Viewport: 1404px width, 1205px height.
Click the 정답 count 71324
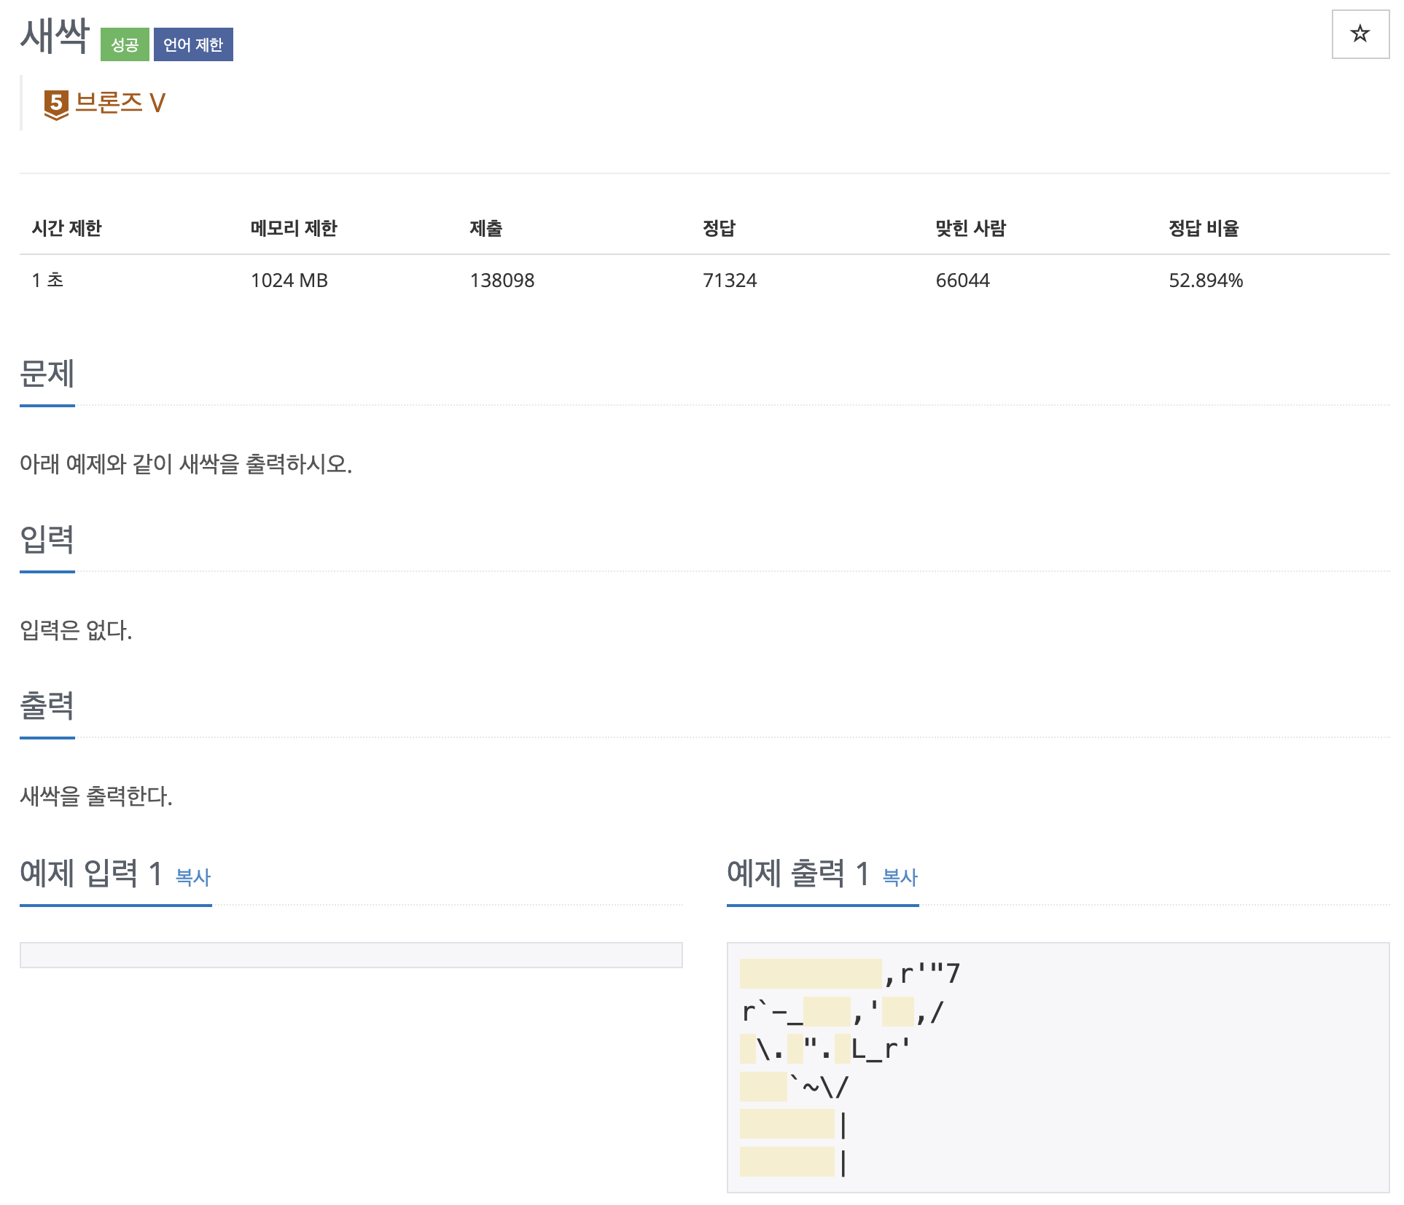tap(729, 280)
